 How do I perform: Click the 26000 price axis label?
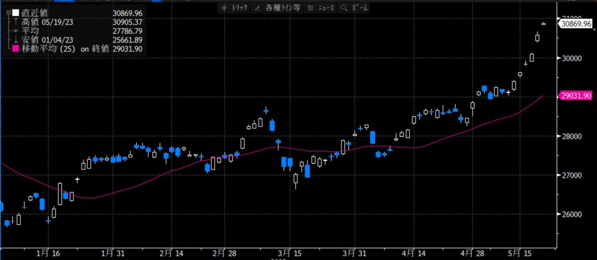572,214
